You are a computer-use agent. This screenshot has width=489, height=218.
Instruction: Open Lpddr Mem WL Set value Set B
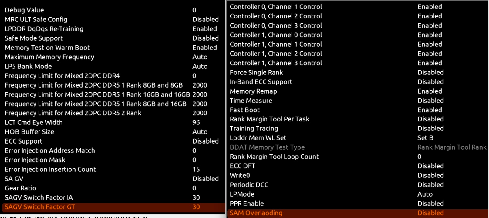425,138
